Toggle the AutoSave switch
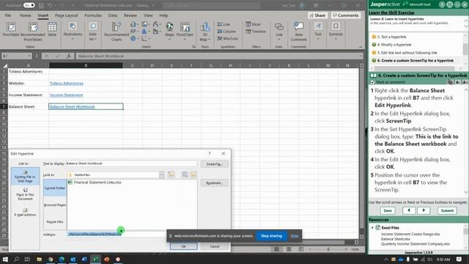Image resolution: width=469 pixels, height=264 pixels. click(29, 5)
